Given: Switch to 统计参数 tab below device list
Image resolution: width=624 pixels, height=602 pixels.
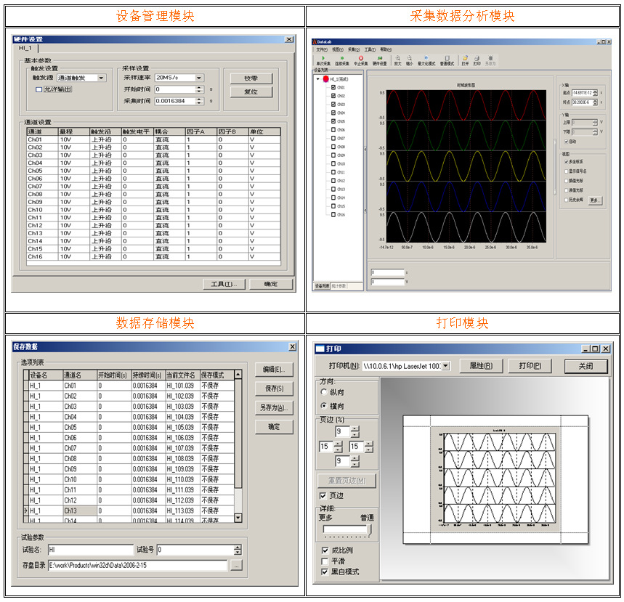Looking at the screenshot, I should click(x=339, y=285).
